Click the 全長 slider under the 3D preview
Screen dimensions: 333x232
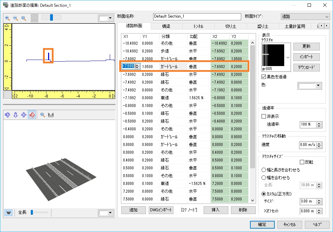click(32, 212)
